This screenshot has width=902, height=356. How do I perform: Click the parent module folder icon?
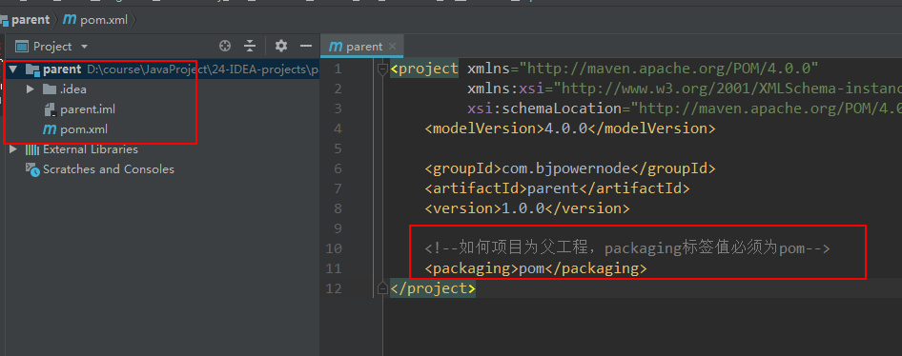click(32, 70)
